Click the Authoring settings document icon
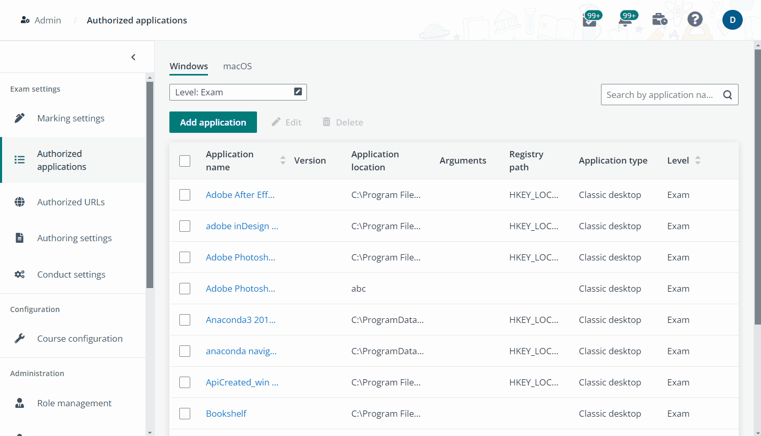This screenshot has width=761, height=436. click(x=20, y=238)
